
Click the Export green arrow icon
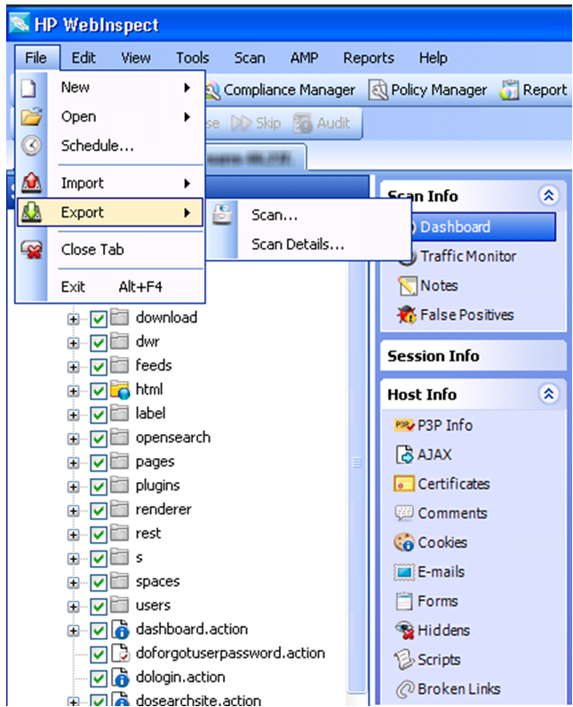(31, 212)
